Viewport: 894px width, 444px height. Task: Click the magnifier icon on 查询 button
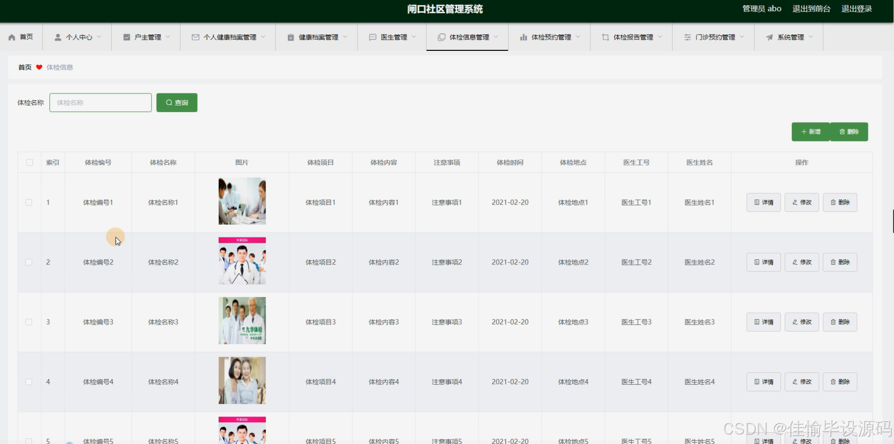tap(169, 103)
